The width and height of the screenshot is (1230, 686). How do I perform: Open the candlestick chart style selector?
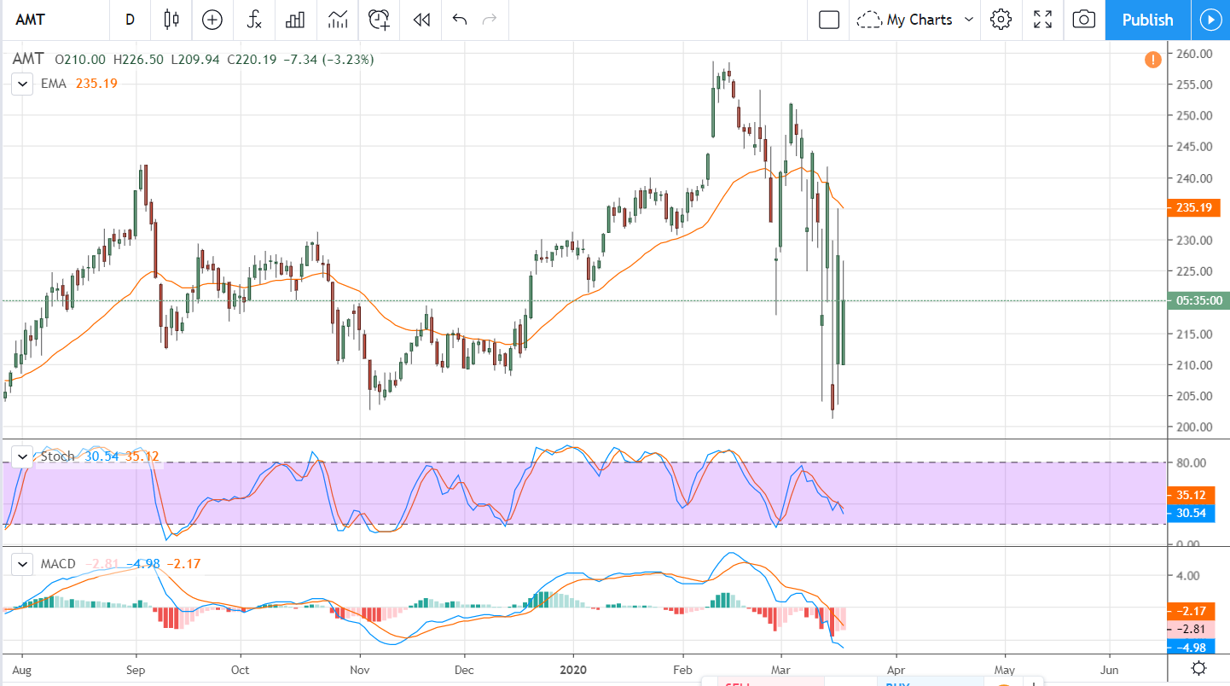pos(171,20)
